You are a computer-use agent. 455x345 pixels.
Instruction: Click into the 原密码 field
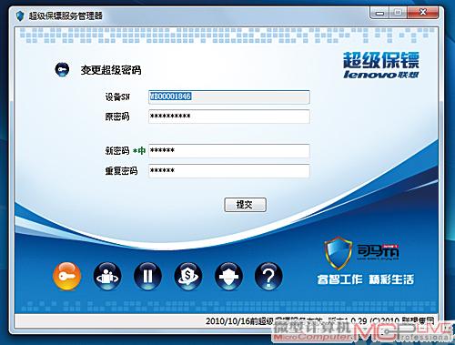tap(229, 117)
